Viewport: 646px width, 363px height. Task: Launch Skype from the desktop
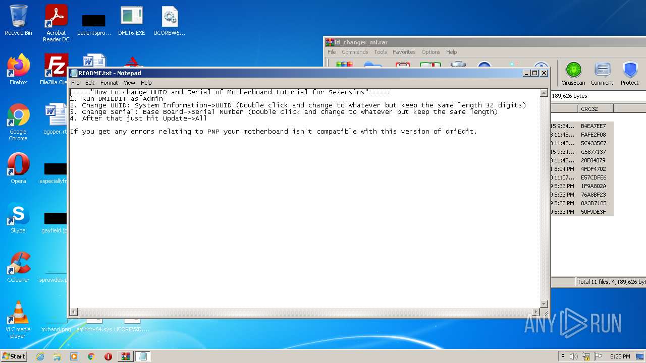coord(18,217)
